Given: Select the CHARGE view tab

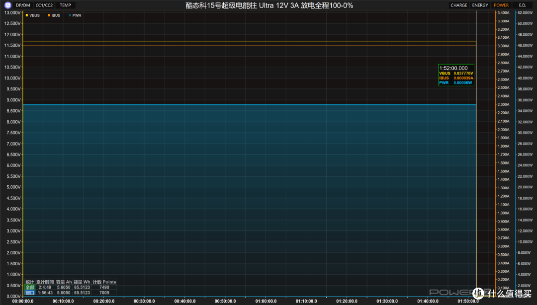Looking at the screenshot, I should tap(458, 5).
